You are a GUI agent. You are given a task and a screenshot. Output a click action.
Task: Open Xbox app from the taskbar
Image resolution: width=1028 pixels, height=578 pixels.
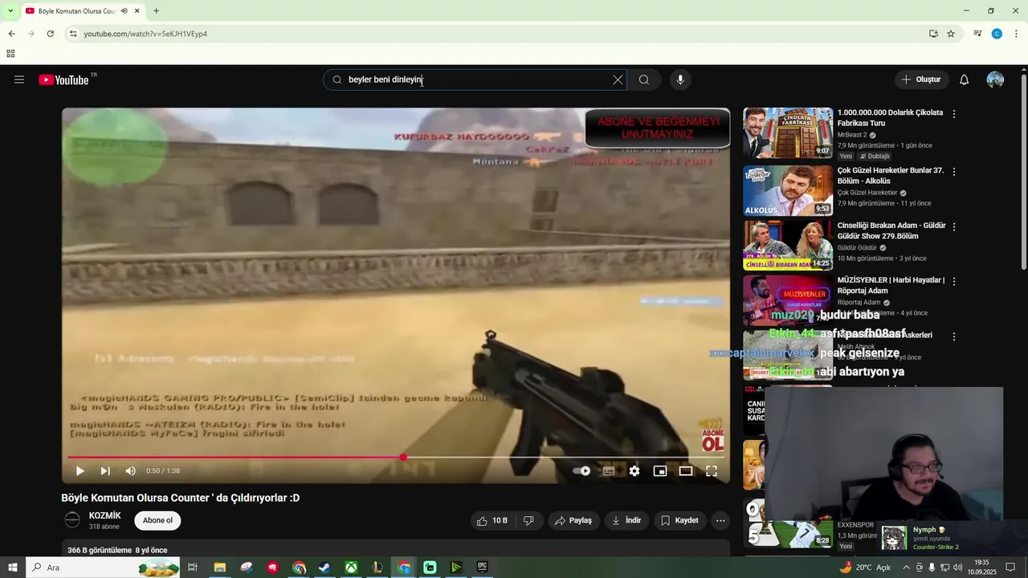coord(351,568)
